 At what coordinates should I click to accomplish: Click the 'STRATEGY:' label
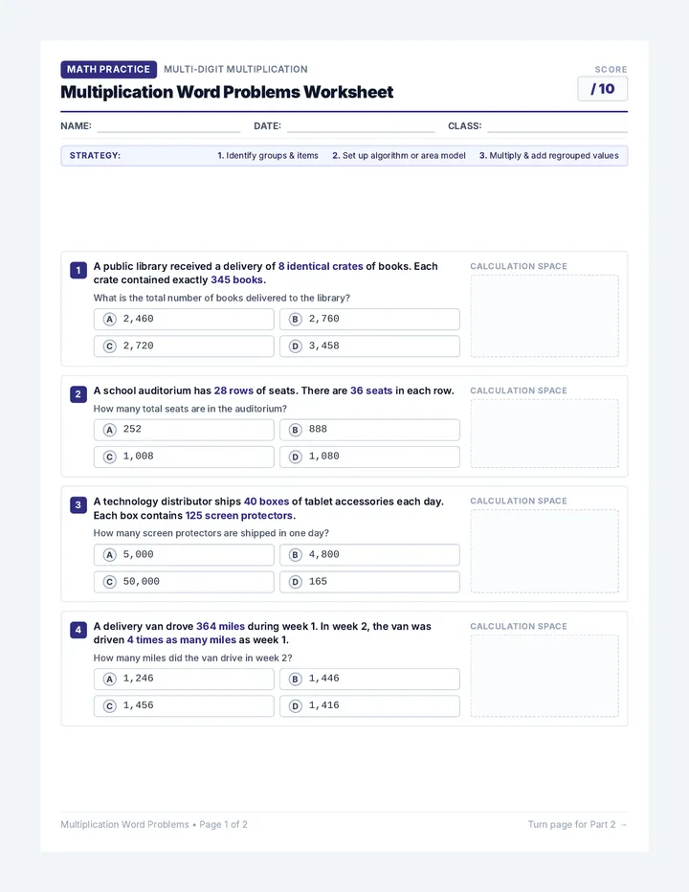95,155
